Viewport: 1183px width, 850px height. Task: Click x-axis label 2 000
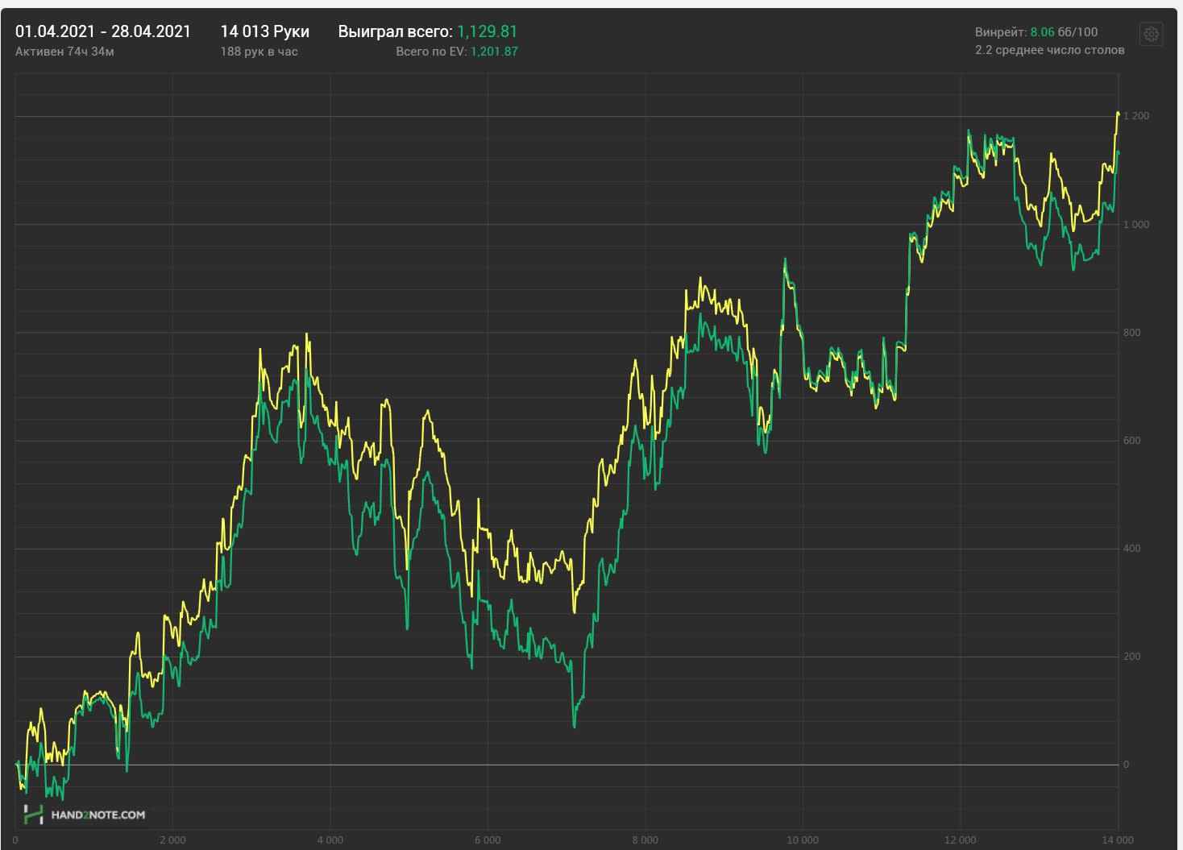172,840
